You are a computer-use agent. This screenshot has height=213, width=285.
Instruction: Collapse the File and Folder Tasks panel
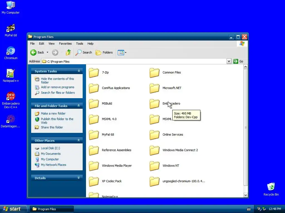[x=79, y=106]
